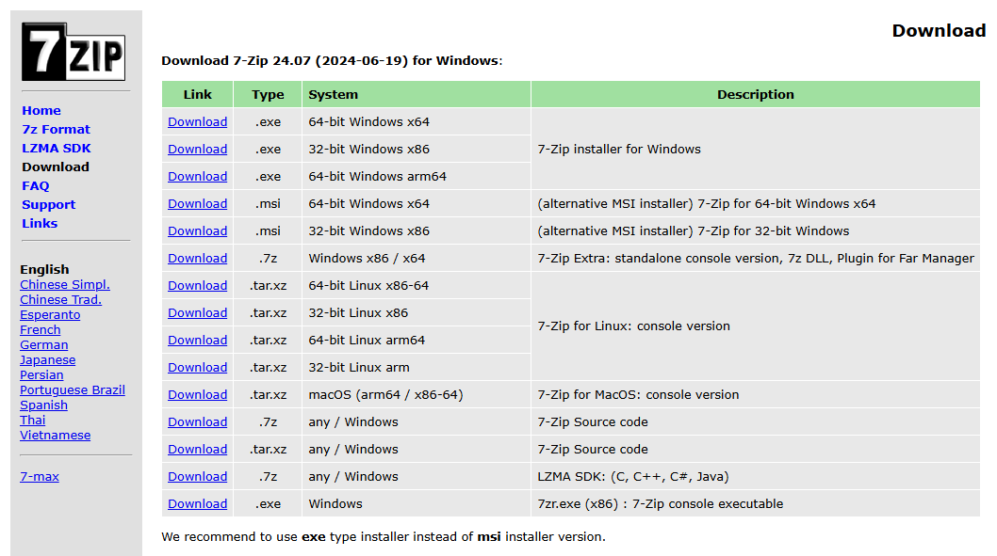Download the LZMA SDK .7z
The image size is (997, 556).
197,477
